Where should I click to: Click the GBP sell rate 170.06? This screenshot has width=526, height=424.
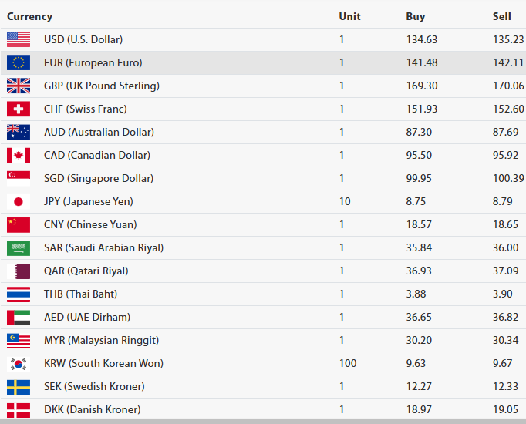508,86
